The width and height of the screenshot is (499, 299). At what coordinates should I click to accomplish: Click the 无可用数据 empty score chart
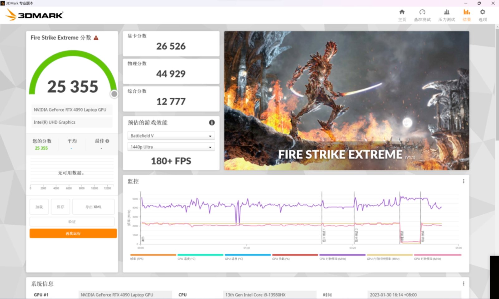[x=72, y=173]
